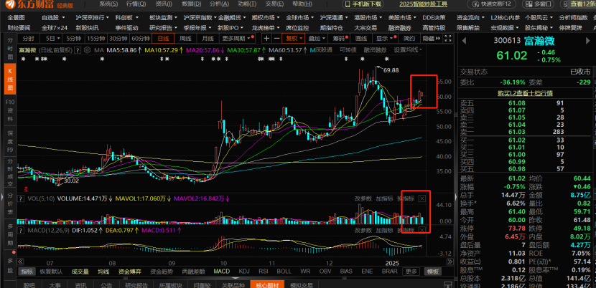Click the 隐藏 hide panel arrows button
Image resolution: width=596 pixels, height=288 pixels.
pyautogui.click(x=432, y=38)
